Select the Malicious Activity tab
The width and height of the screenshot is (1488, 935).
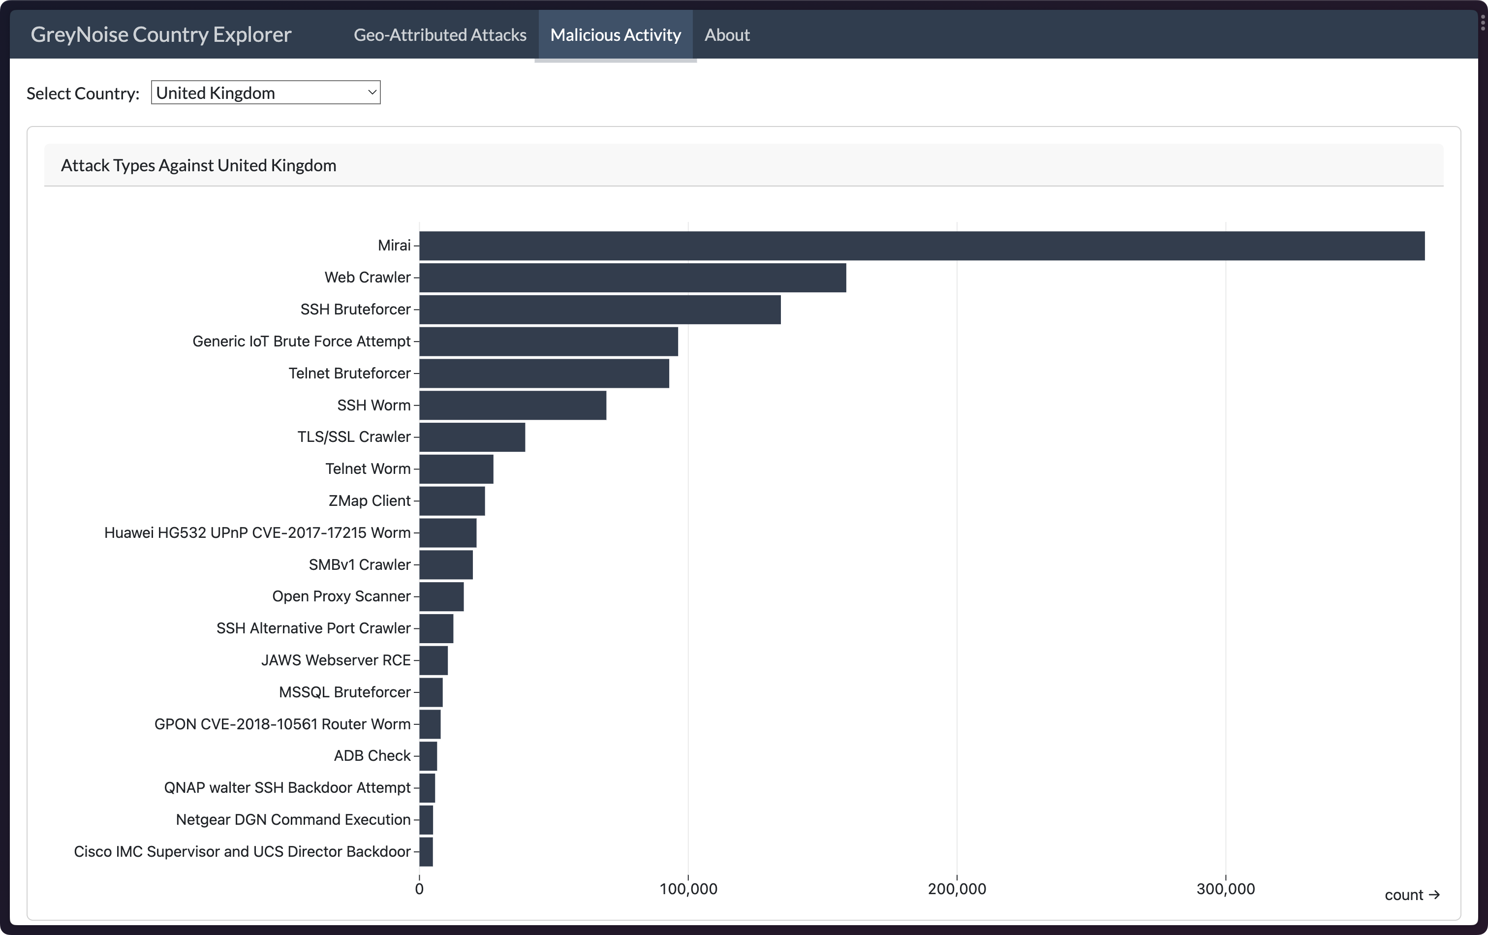click(615, 35)
